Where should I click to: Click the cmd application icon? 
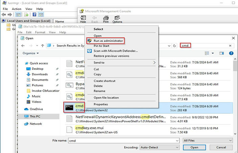69,107
